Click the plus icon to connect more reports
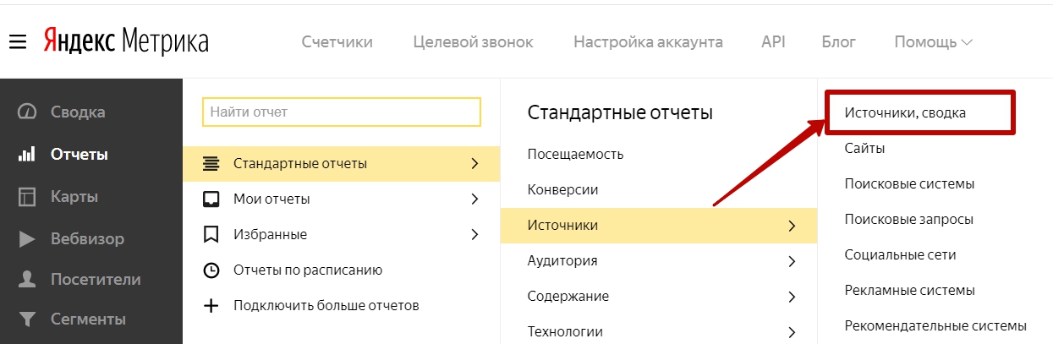Image resolution: width=1053 pixels, height=344 pixels. [211, 305]
